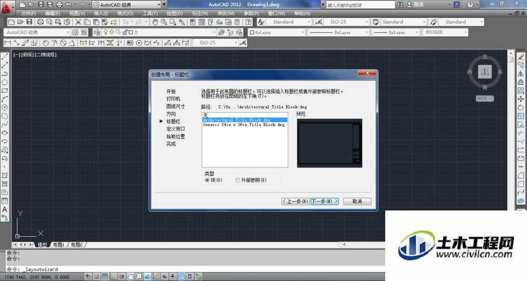The image size is (527, 281).
Task: Select the Polygon draw tool
Action: (5, 82)
